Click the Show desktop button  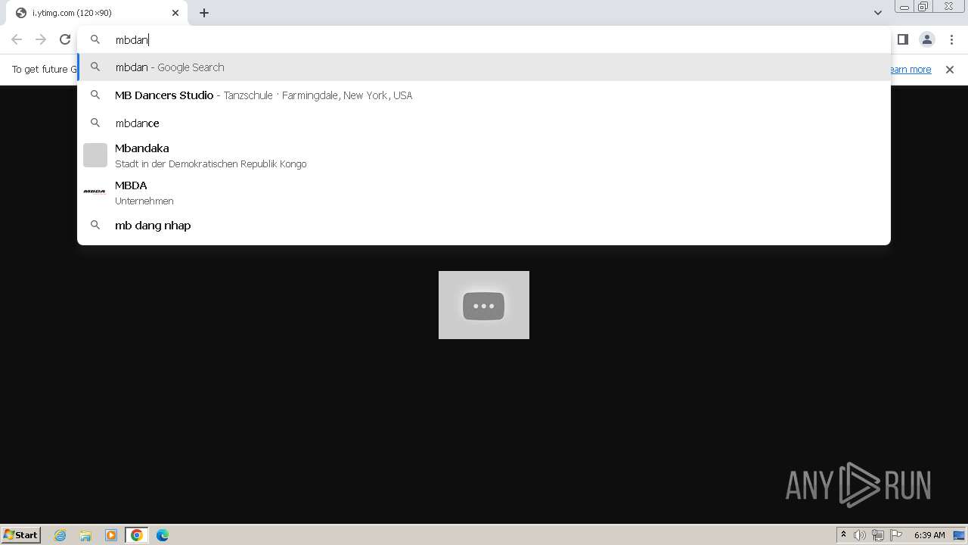(960, 535)
